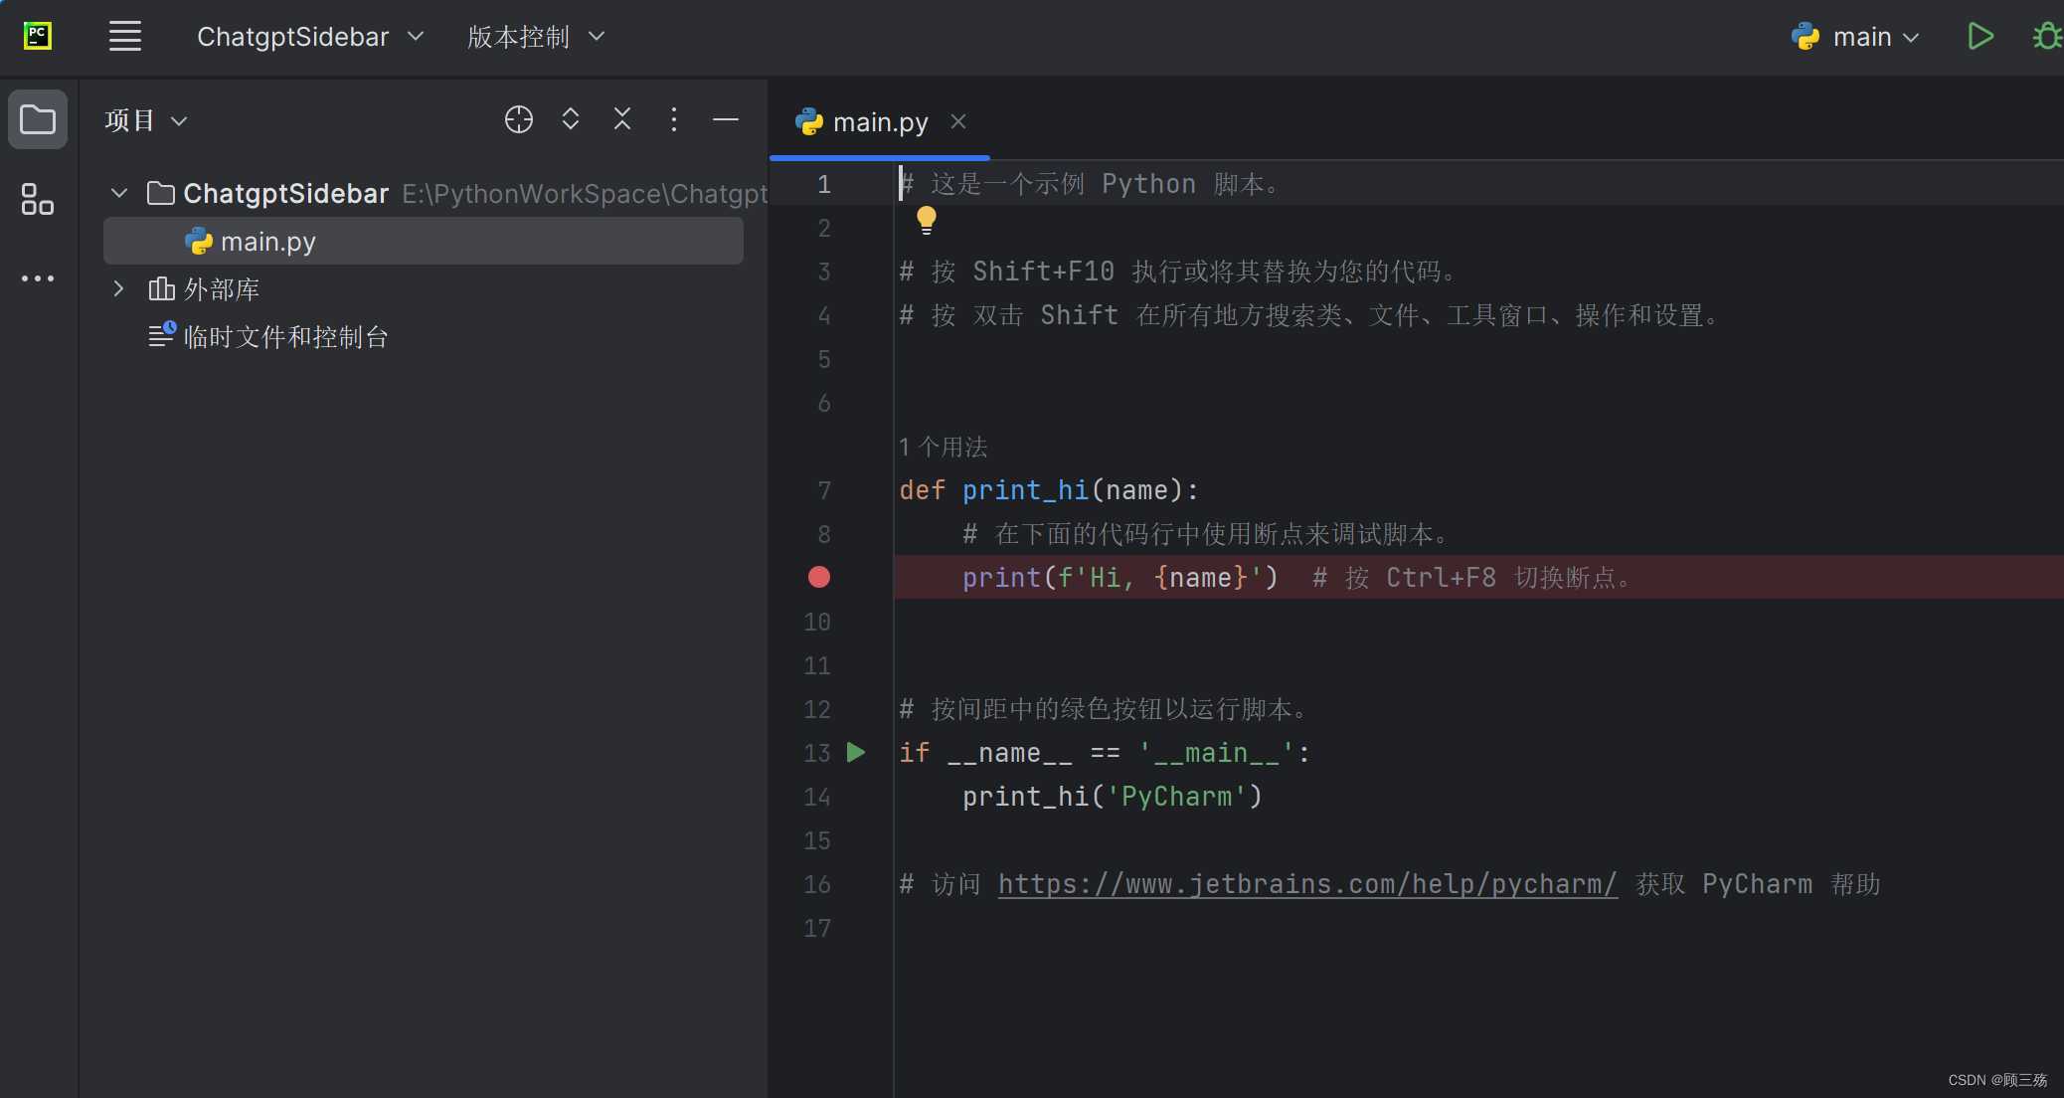Viewport: 2064px width, 1098px height.
Task: Place cursor in the Shift+F10 comment line
Action: click(x=1179, y=271)
